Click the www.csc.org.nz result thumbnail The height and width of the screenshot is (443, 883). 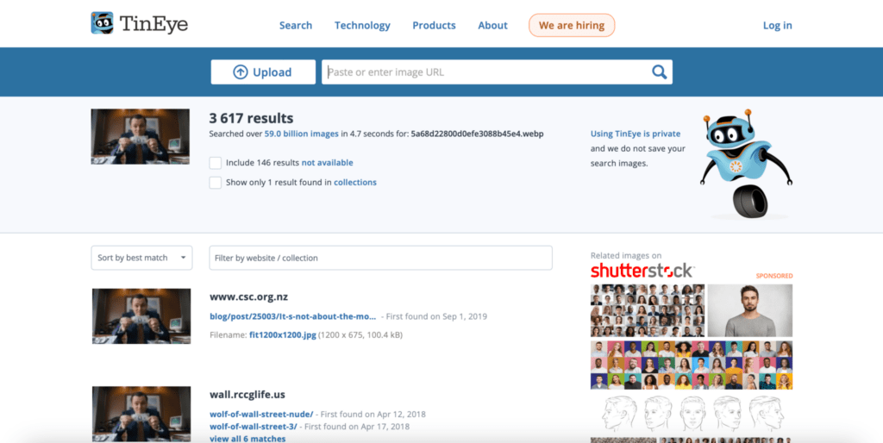141,315
